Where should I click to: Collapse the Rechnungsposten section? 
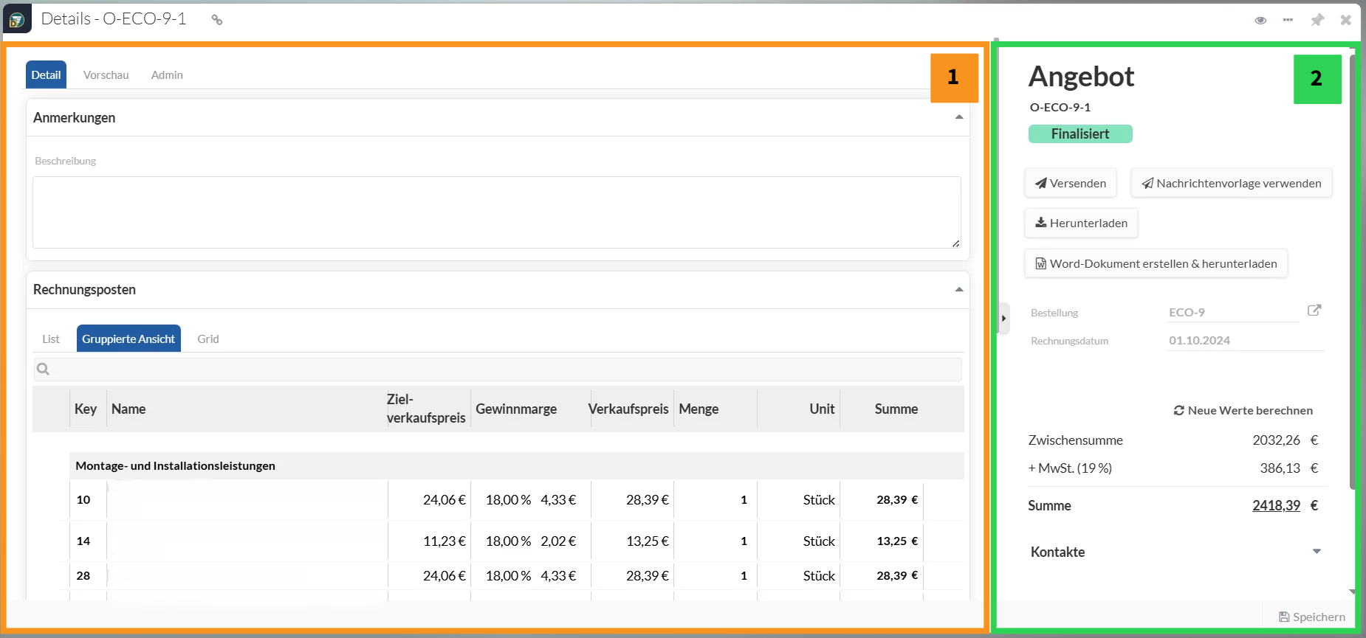click(958, 290)
